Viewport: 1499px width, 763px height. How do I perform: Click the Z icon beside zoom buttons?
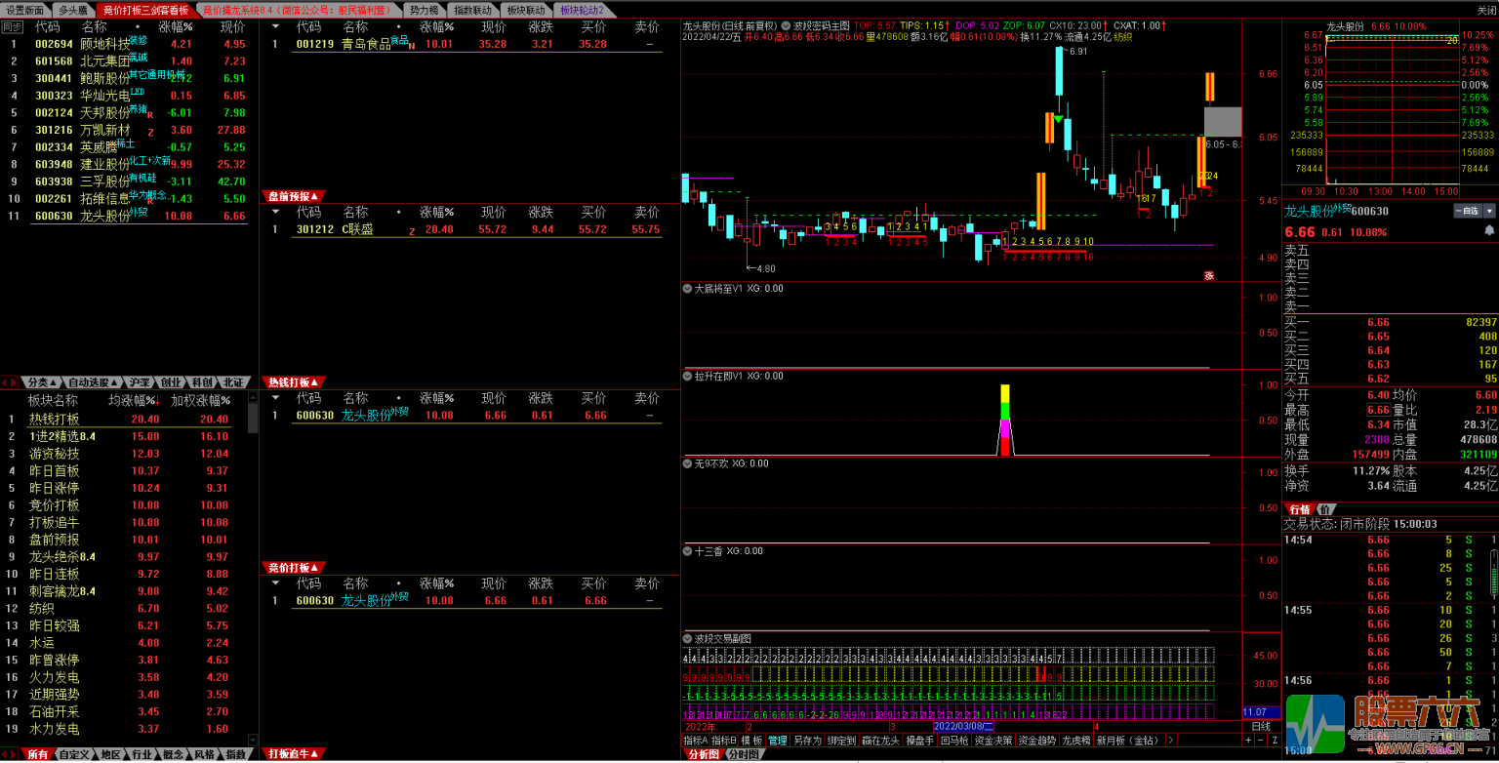pos(1274,741)
